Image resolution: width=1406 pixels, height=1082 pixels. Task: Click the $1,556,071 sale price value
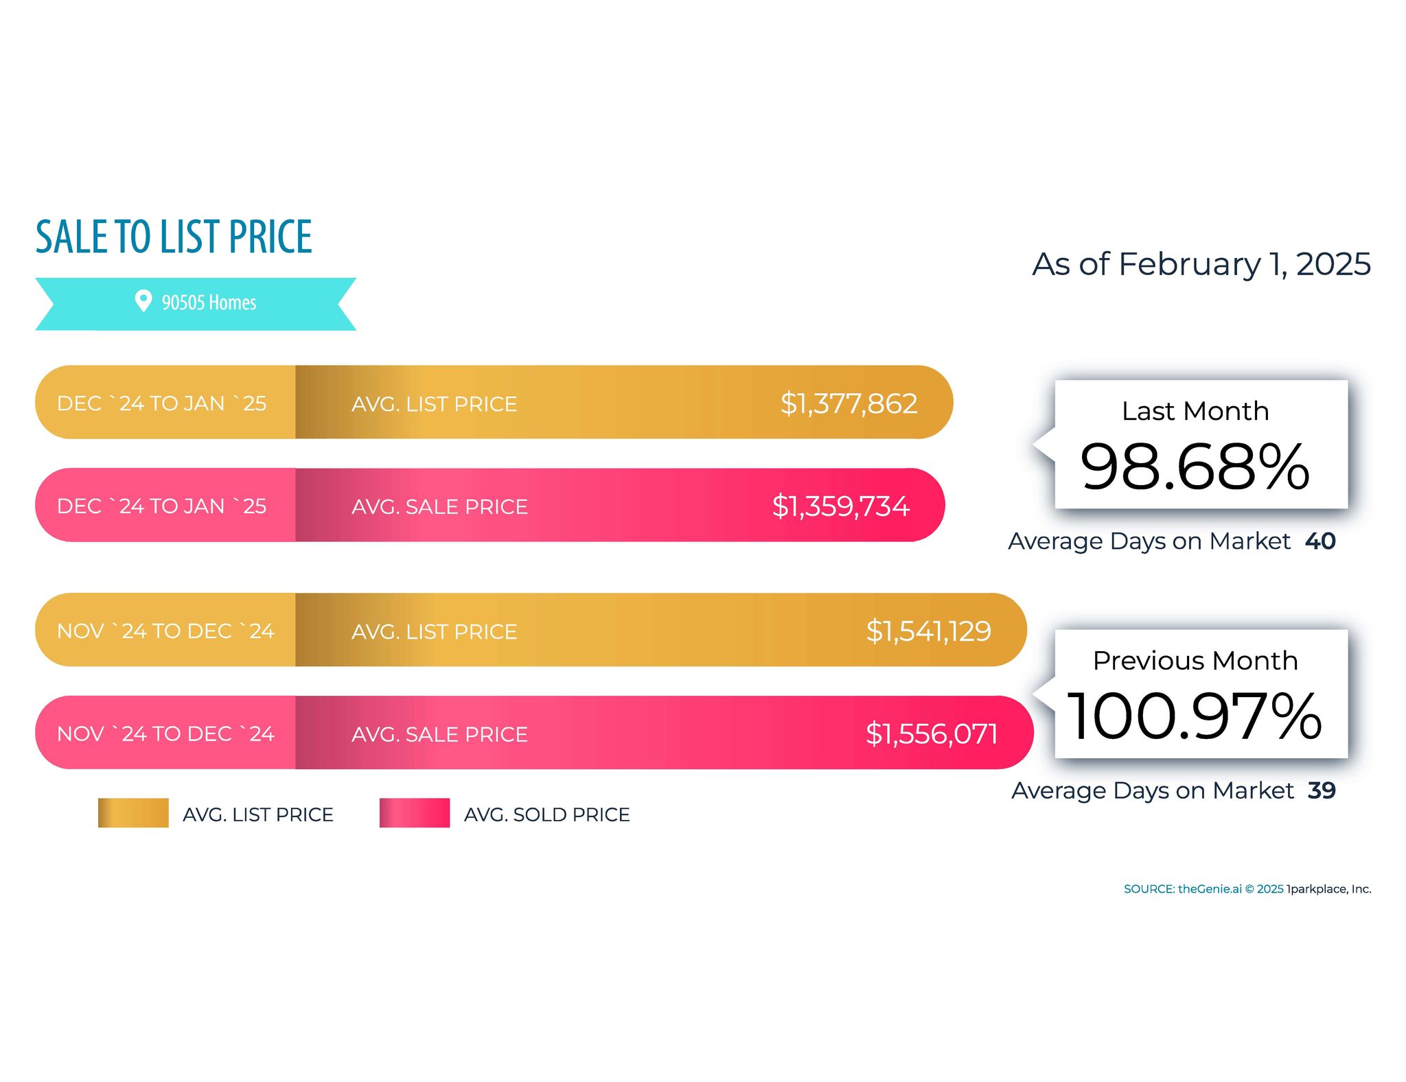(x=932, y=734)
